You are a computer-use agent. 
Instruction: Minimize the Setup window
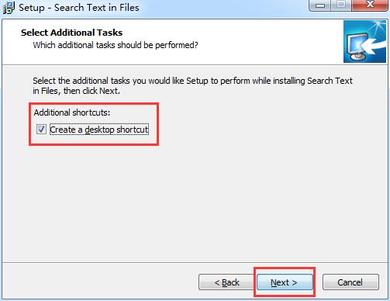[320, 5]
